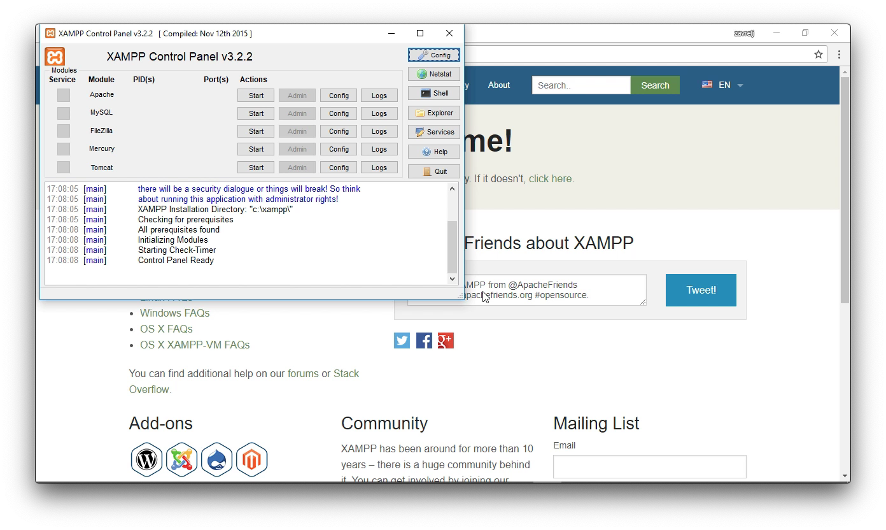Open Config for the FileZilla module
This screenshot has width=886, height=530.
click(x=339, y=131)
